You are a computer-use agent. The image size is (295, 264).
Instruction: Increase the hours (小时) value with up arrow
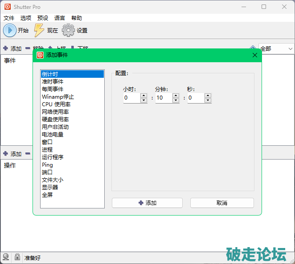(x=143, y=95)
